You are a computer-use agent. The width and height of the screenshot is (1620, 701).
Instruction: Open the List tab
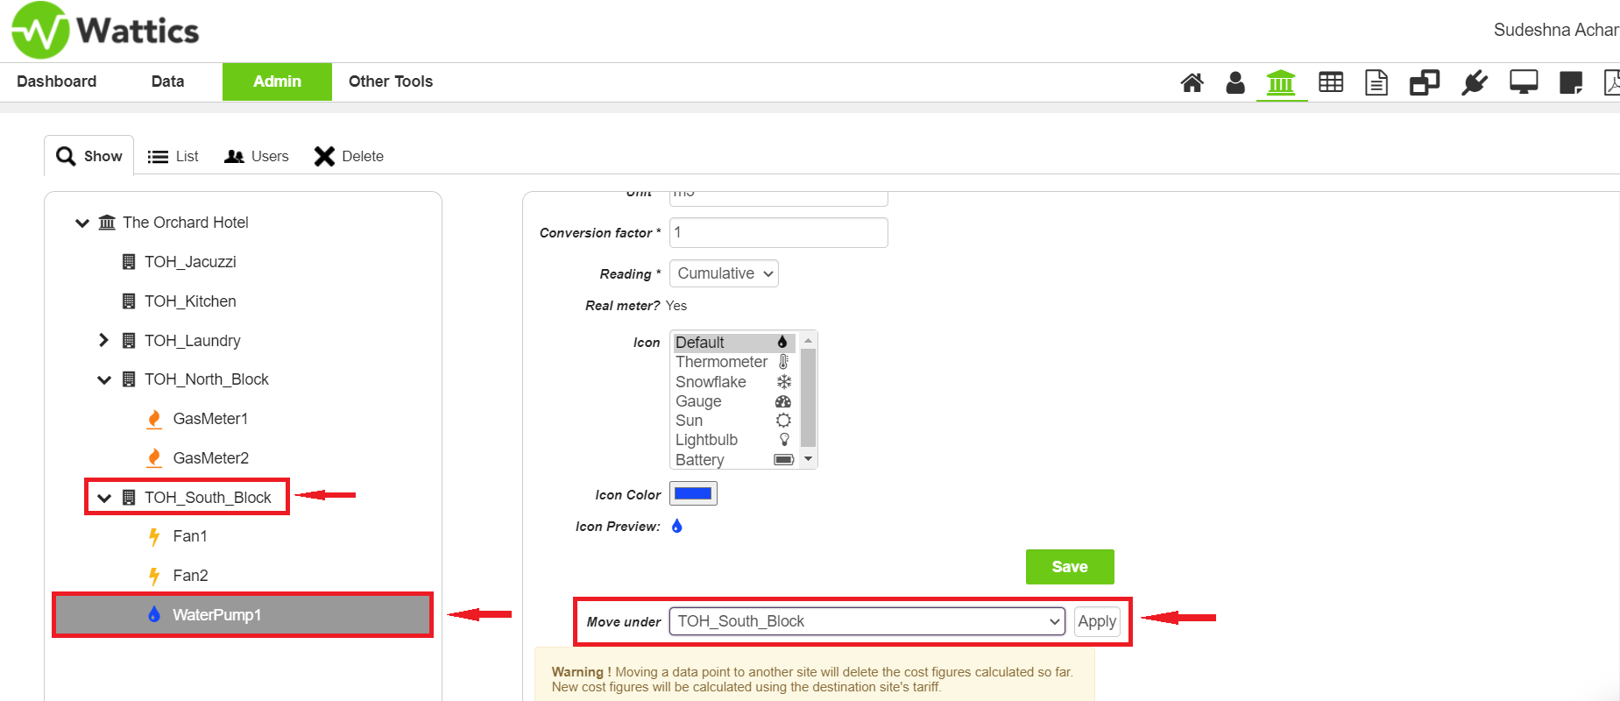click(x=173, y=156)
